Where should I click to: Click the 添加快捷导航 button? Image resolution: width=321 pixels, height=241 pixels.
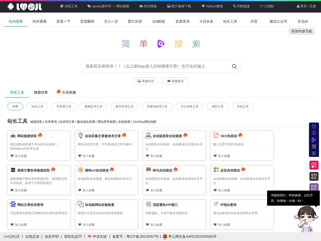click(x=301, y=31)
